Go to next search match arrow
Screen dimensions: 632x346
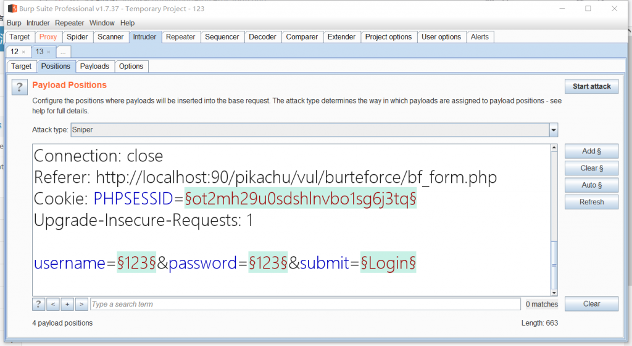[x=81, y=304]
